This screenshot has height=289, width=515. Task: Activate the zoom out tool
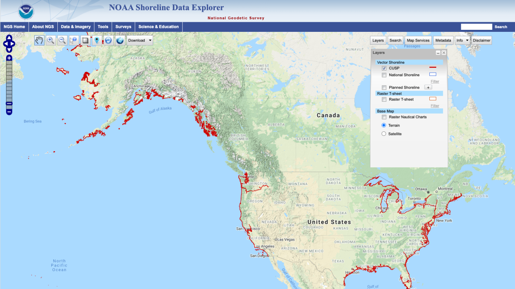tap(62, 40)
